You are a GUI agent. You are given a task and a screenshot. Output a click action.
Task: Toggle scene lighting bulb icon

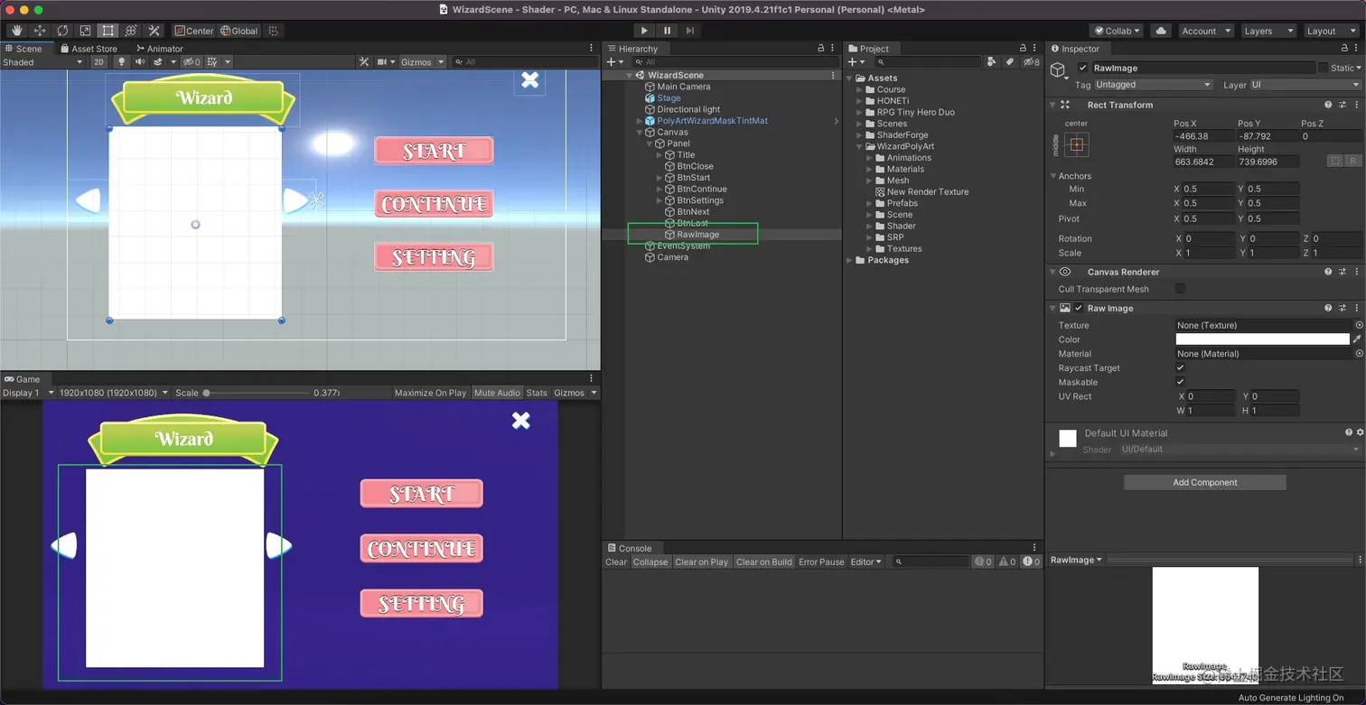coord(122,62)
